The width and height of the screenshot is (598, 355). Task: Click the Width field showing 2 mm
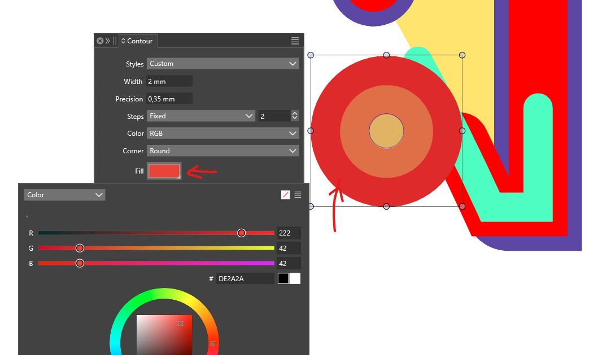point(169,82)
